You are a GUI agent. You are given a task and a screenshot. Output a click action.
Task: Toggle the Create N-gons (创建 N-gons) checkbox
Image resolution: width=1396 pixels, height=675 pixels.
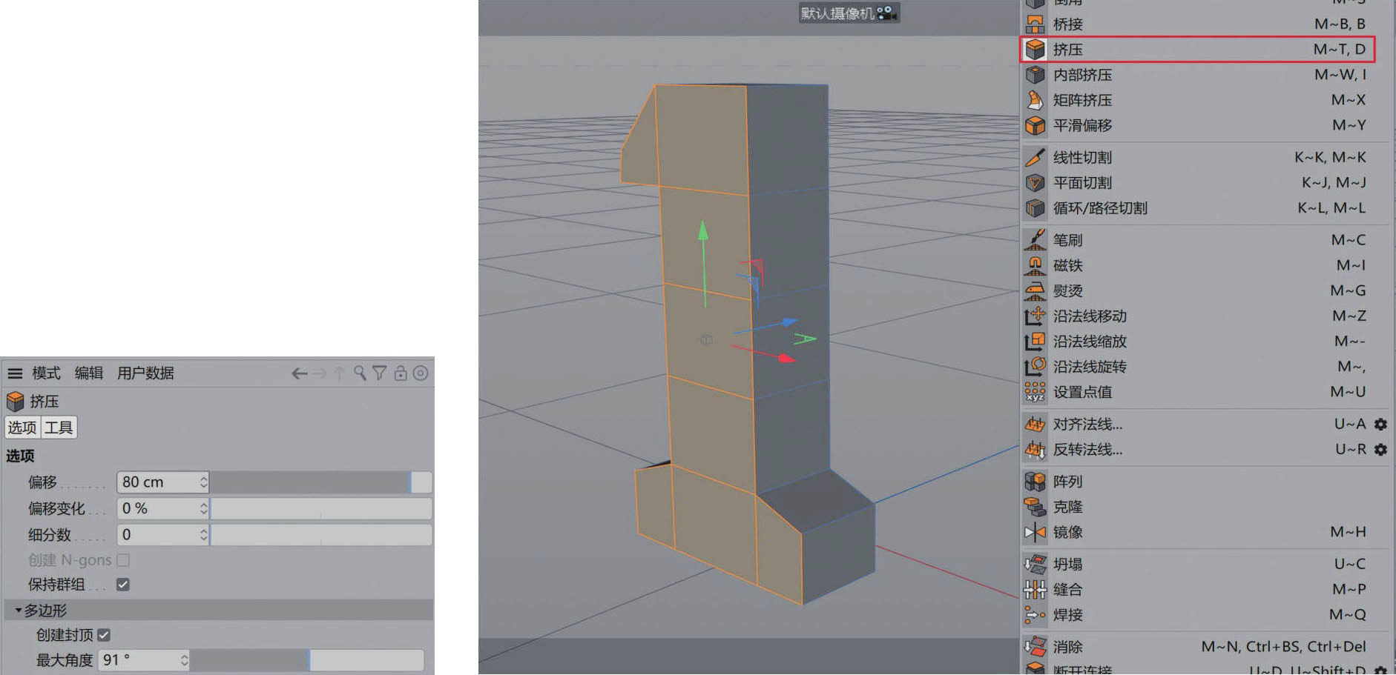pyautogui.click(x=123, y=560)
